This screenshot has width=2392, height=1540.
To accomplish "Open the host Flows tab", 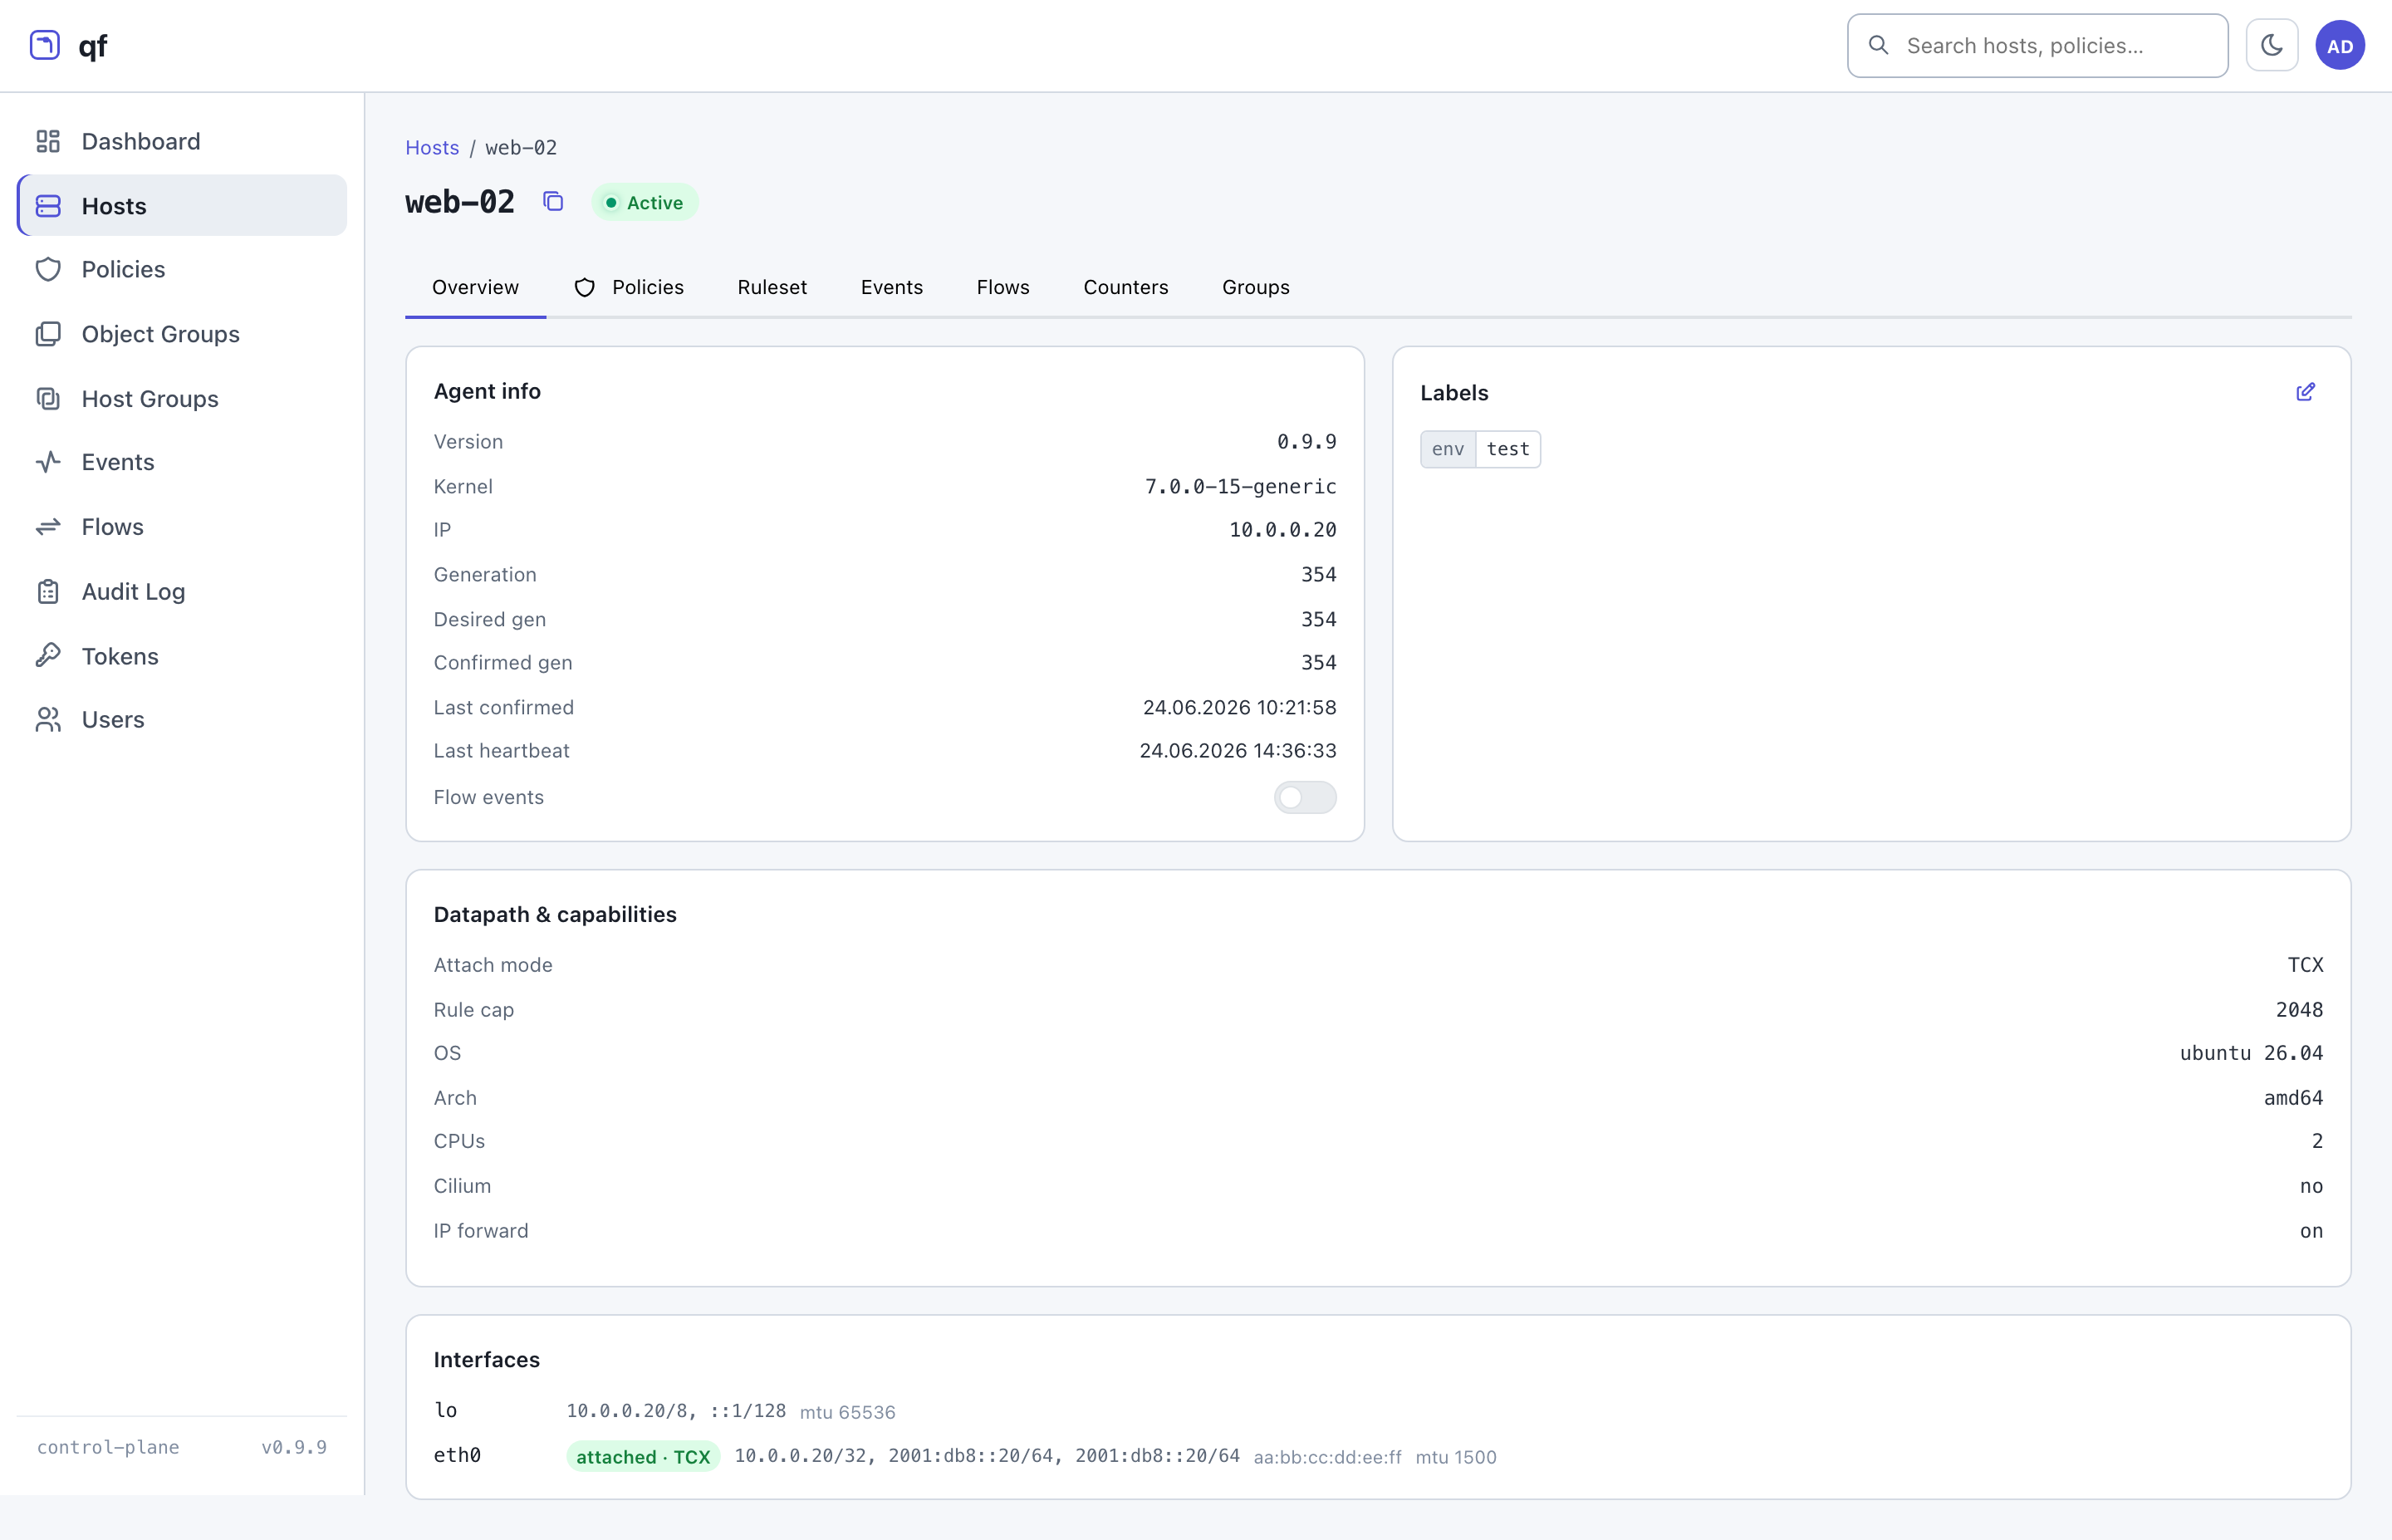I will click(x=1002, y=288).
